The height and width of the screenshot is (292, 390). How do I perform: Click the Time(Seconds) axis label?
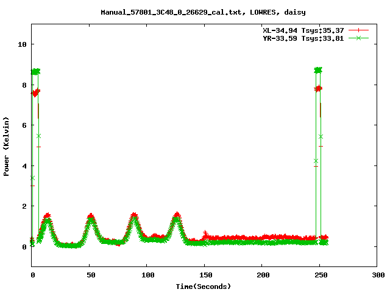pyautogui.click(x=204, y=287)
